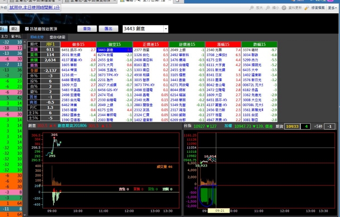Click the 跌幅15 list header
The height and width of the screenshot is (217, 340).
(259, 44)
